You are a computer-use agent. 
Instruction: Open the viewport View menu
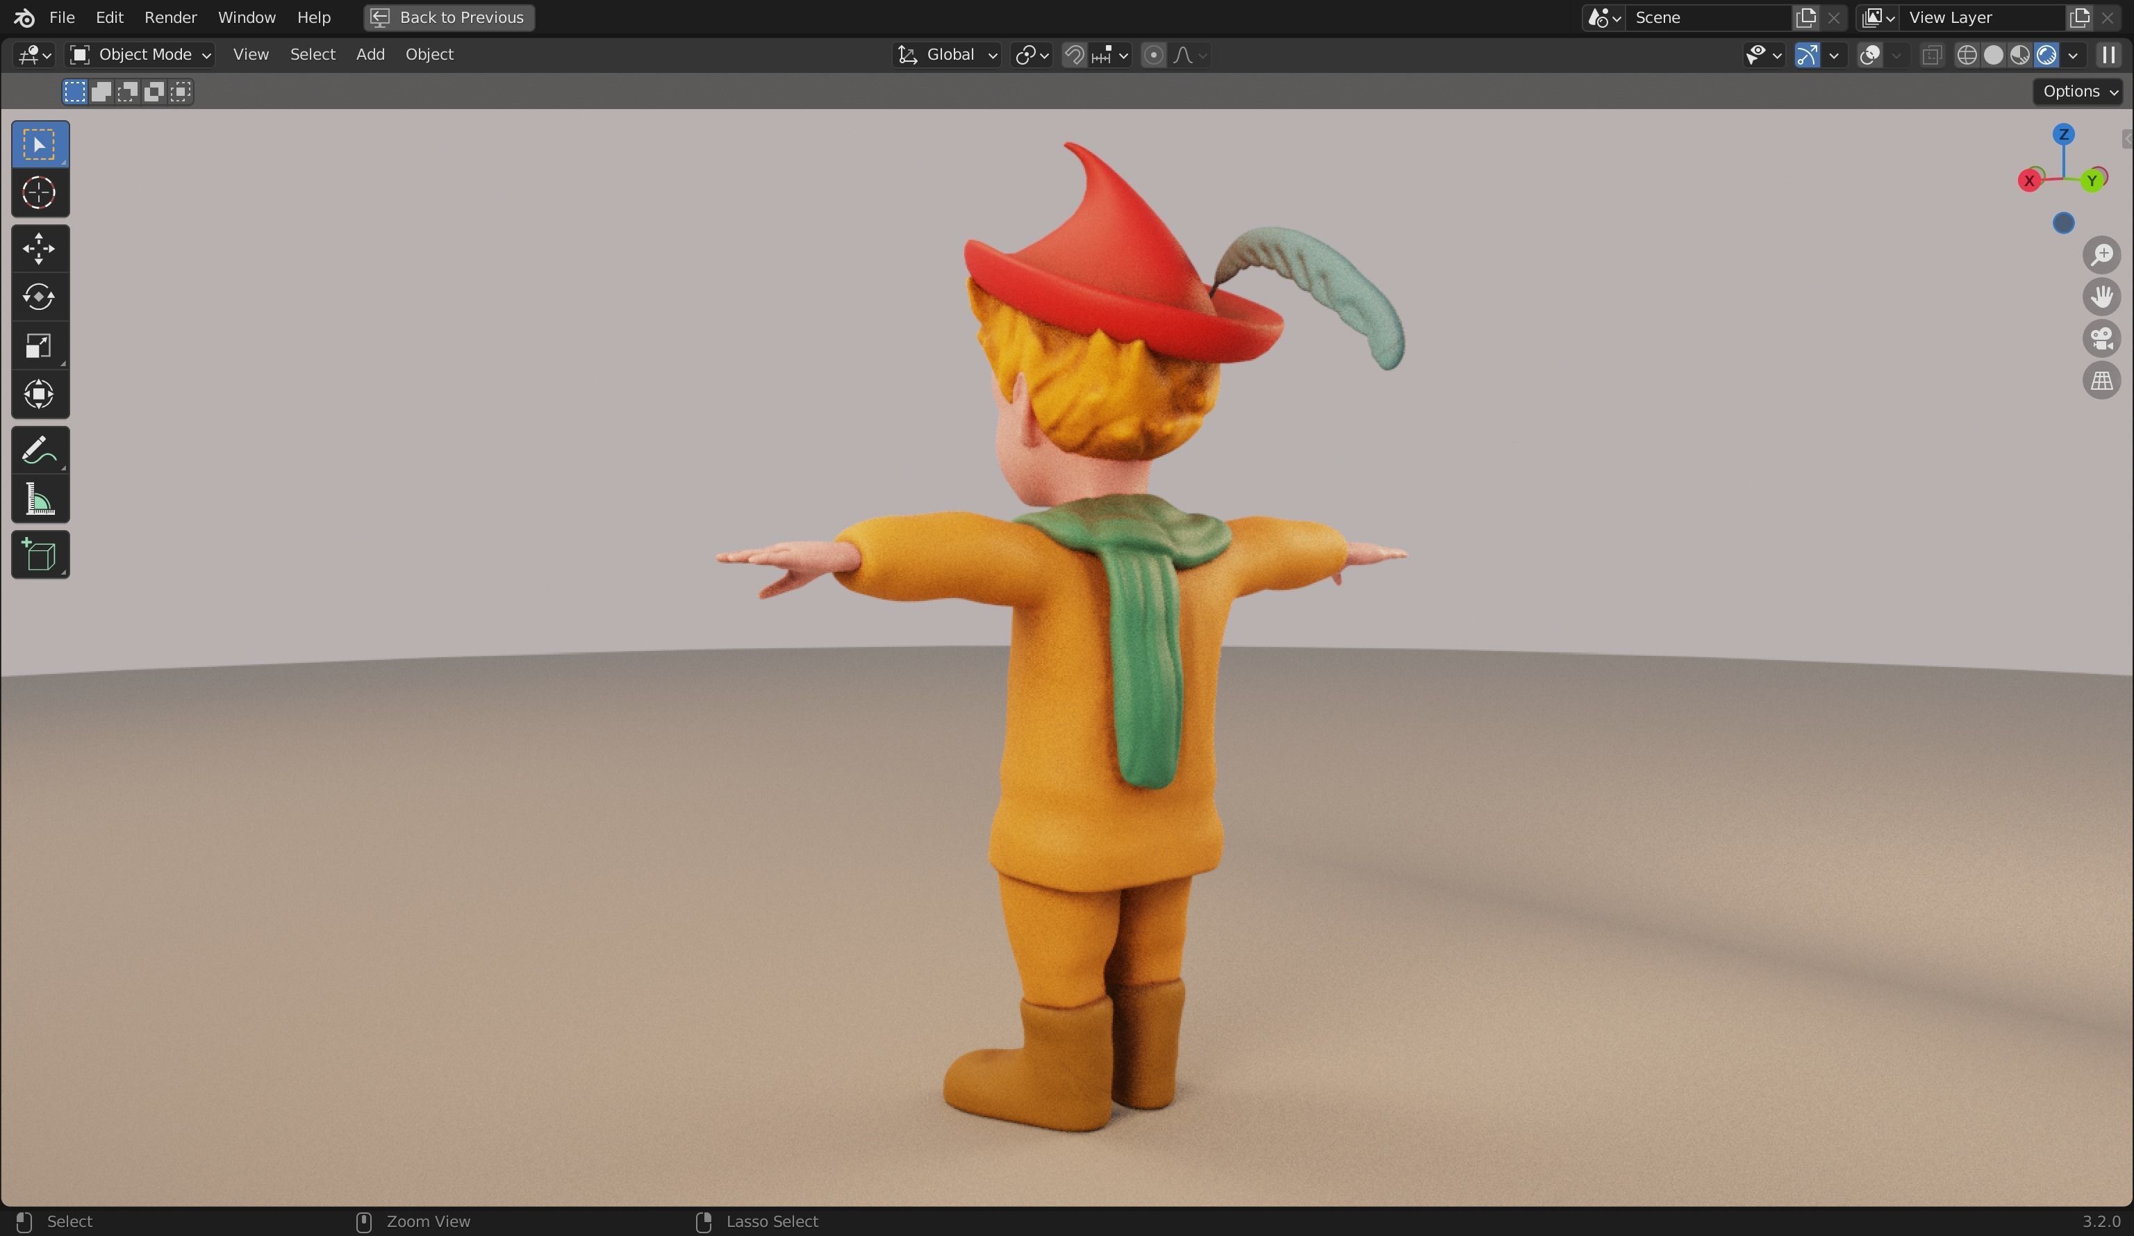[x=251, y=55]
